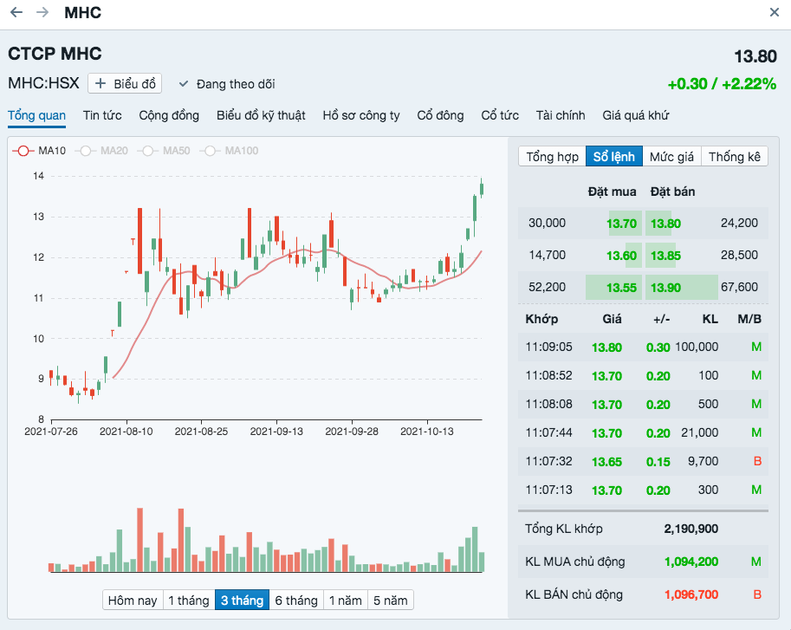Click the latest candlestick near 14

point(482,188)
